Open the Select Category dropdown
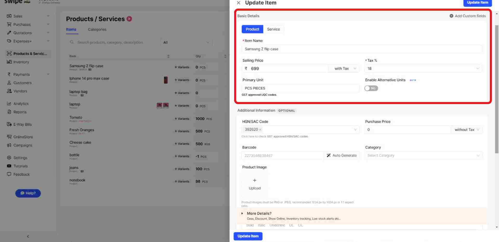The width and height of the screenshot is (499, 242). click(x=423, y=155)
